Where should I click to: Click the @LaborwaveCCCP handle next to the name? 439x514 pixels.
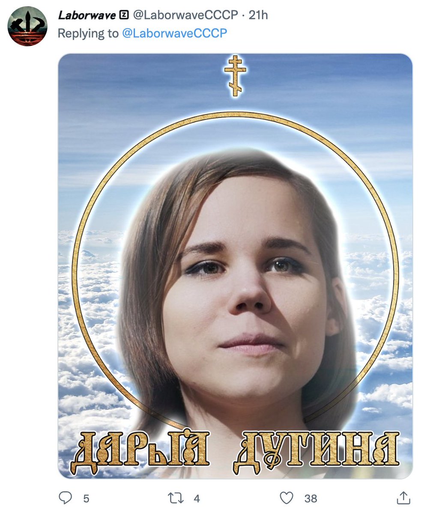click(x=185, y=15)
